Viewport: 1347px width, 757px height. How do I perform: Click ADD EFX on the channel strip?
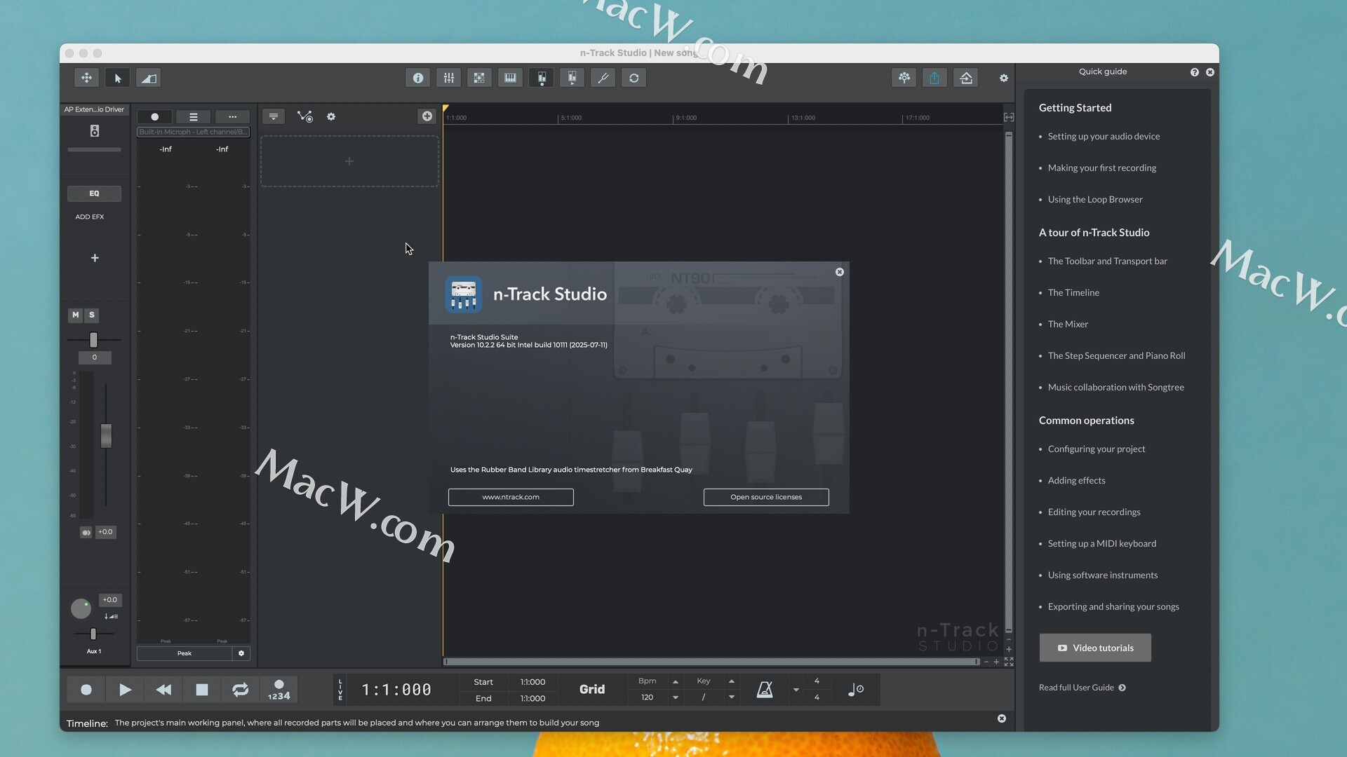tap(90, 217)
